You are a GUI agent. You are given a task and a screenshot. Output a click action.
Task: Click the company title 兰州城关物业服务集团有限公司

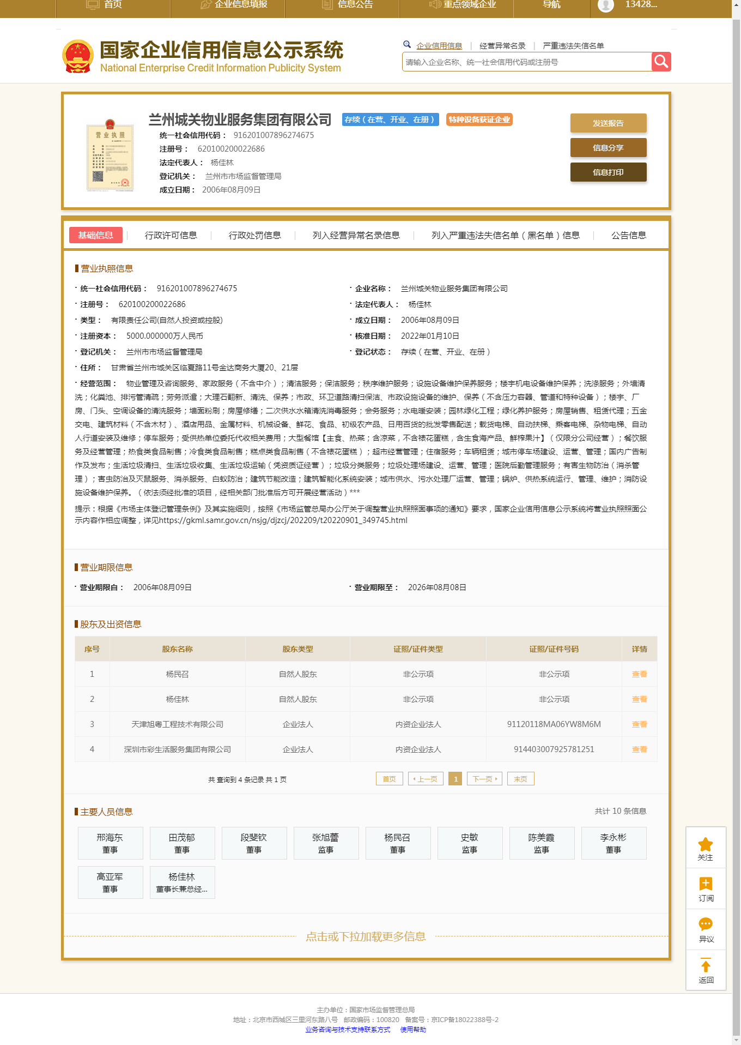(240, 119)
